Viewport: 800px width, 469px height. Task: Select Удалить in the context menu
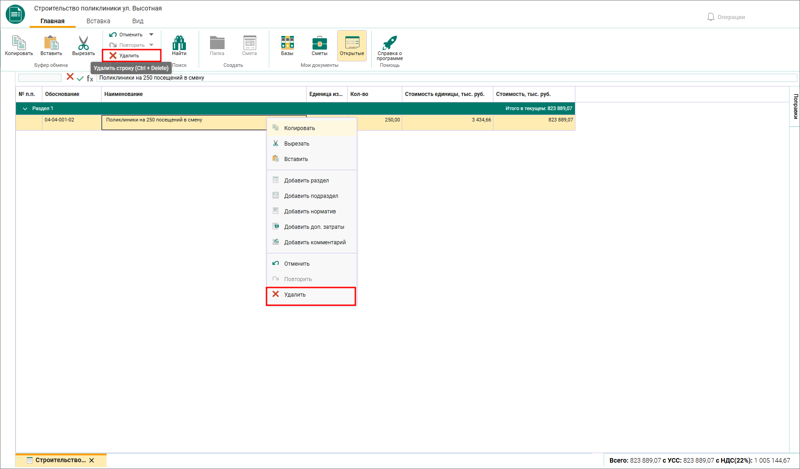[x=311, y=295]
